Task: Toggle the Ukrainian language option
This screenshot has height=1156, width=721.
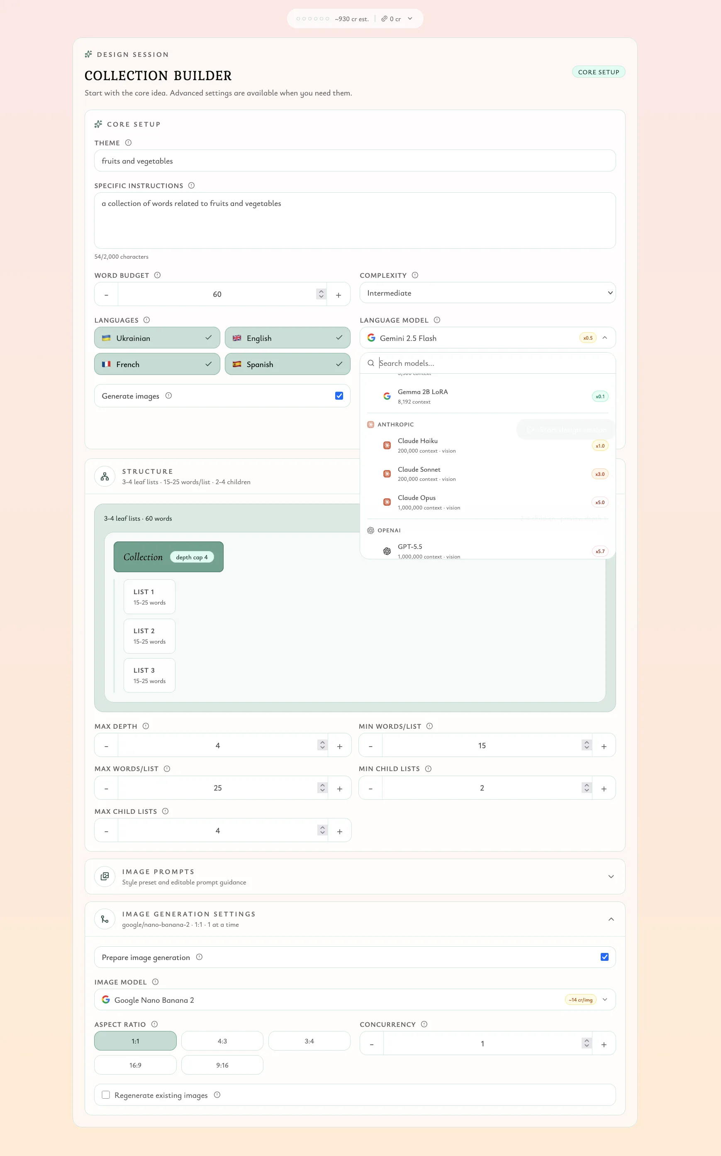Action: 157,338
